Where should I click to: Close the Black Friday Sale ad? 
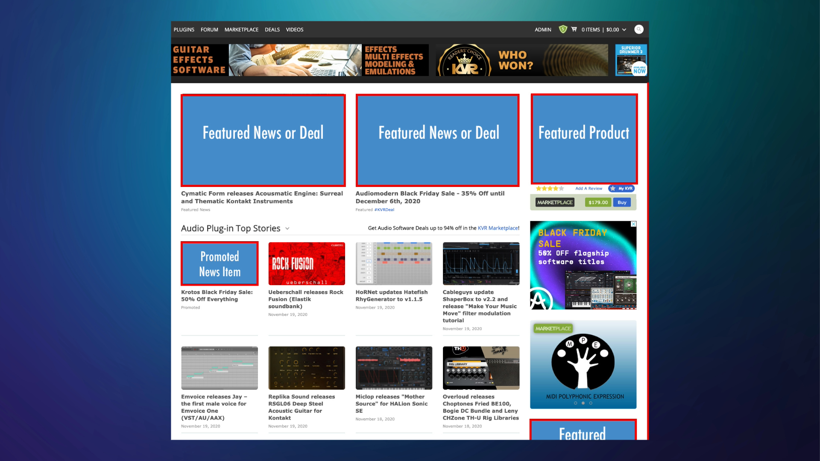pyautogui.click(x=634, y=224)
